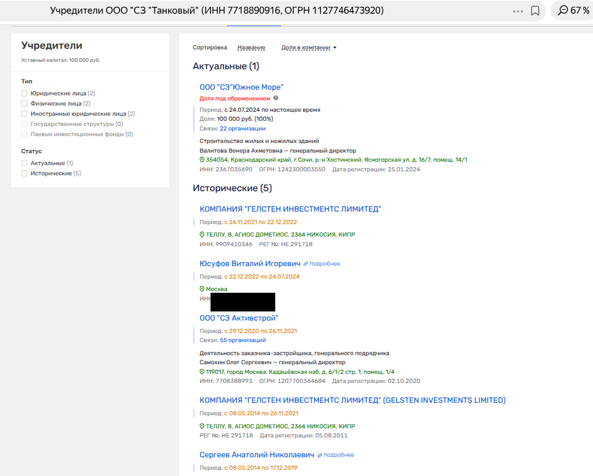Expand the Доля в компании sort dropdown
This screenshot has width=593, height=476.
pyautogui.click(x=309, y=48)
